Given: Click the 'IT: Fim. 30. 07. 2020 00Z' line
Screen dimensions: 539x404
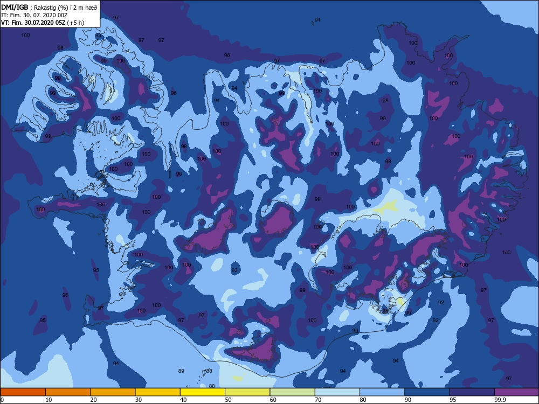Looking at the screenshot, I should pyautogui.click(x=34, y=15).
